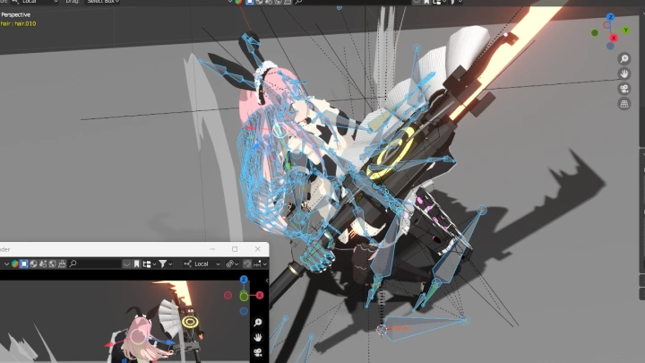The image size is (645, 363).
Task: Click pan hand icon in small window viewport
Action: pos(258,338)
